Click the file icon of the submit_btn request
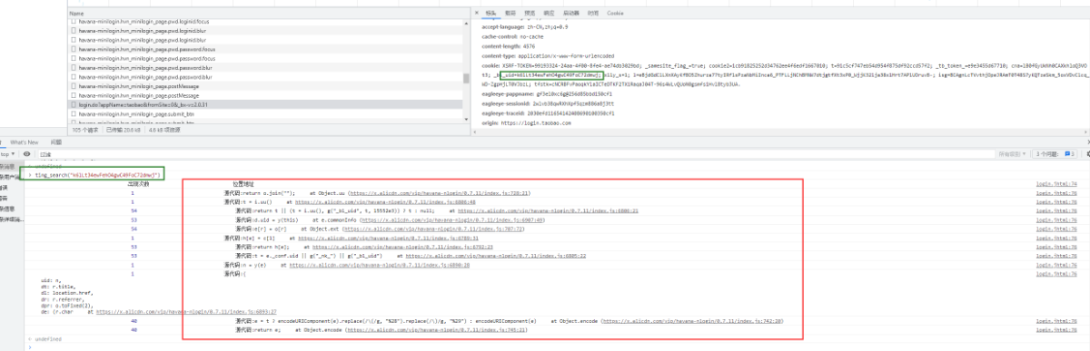 click(x=74, y=115)
